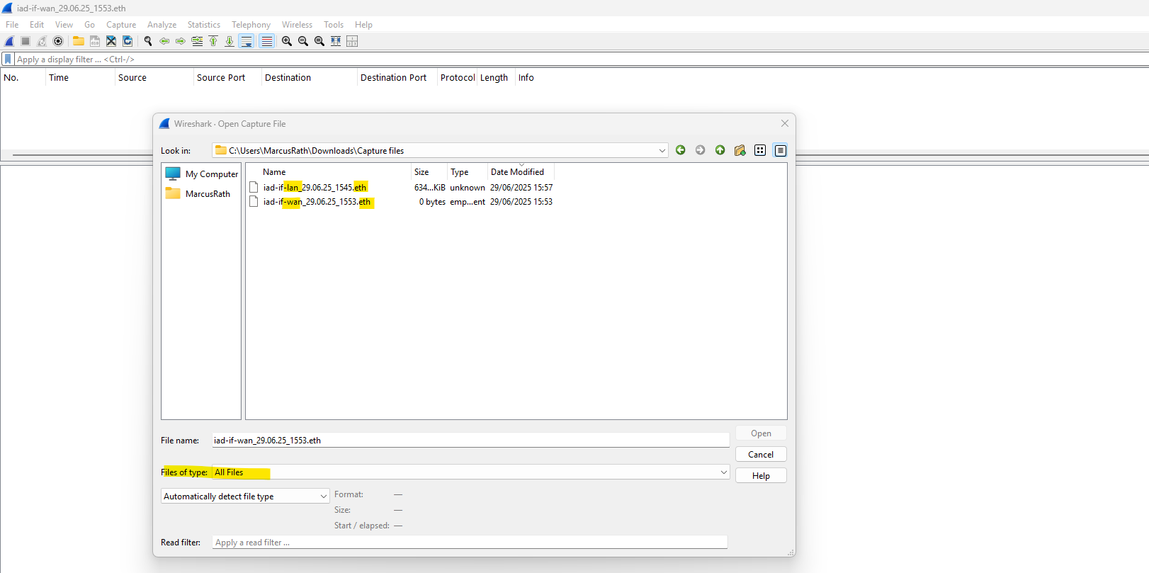Screen dimensions: 1149x573
Task: Click the Cancel button
Action: (761, 455)
